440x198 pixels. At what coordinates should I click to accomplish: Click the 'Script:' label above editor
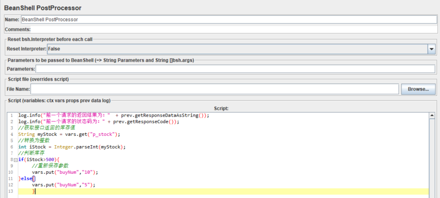(221, 108)
